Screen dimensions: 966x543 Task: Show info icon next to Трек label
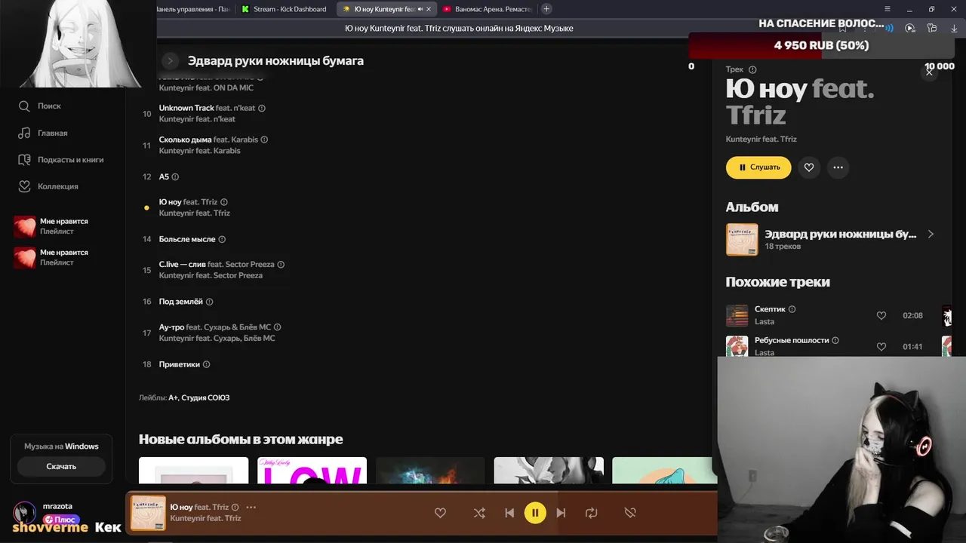tap(752, 69)
